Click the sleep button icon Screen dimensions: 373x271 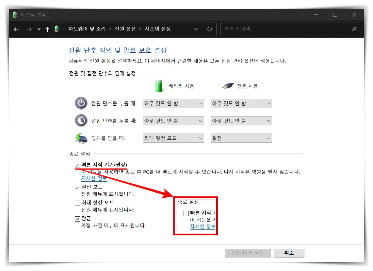point(81,120)
